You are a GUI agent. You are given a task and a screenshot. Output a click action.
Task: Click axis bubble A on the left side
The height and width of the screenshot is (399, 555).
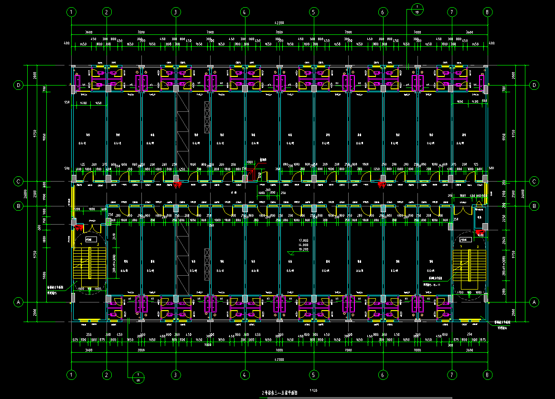(x=19, y=302)
